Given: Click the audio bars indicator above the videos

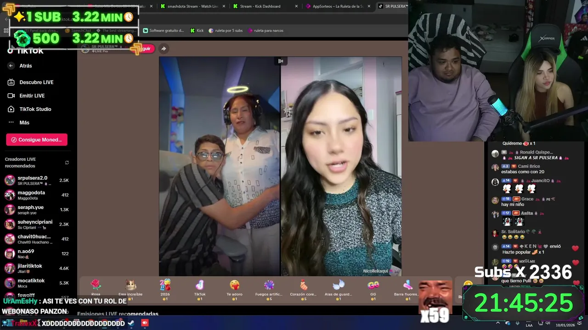Looking at the screenshot, I should point(281,61).
